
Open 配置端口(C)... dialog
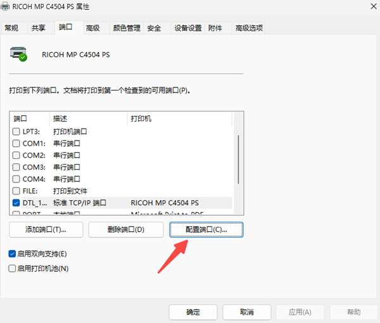tap(206, 229)
